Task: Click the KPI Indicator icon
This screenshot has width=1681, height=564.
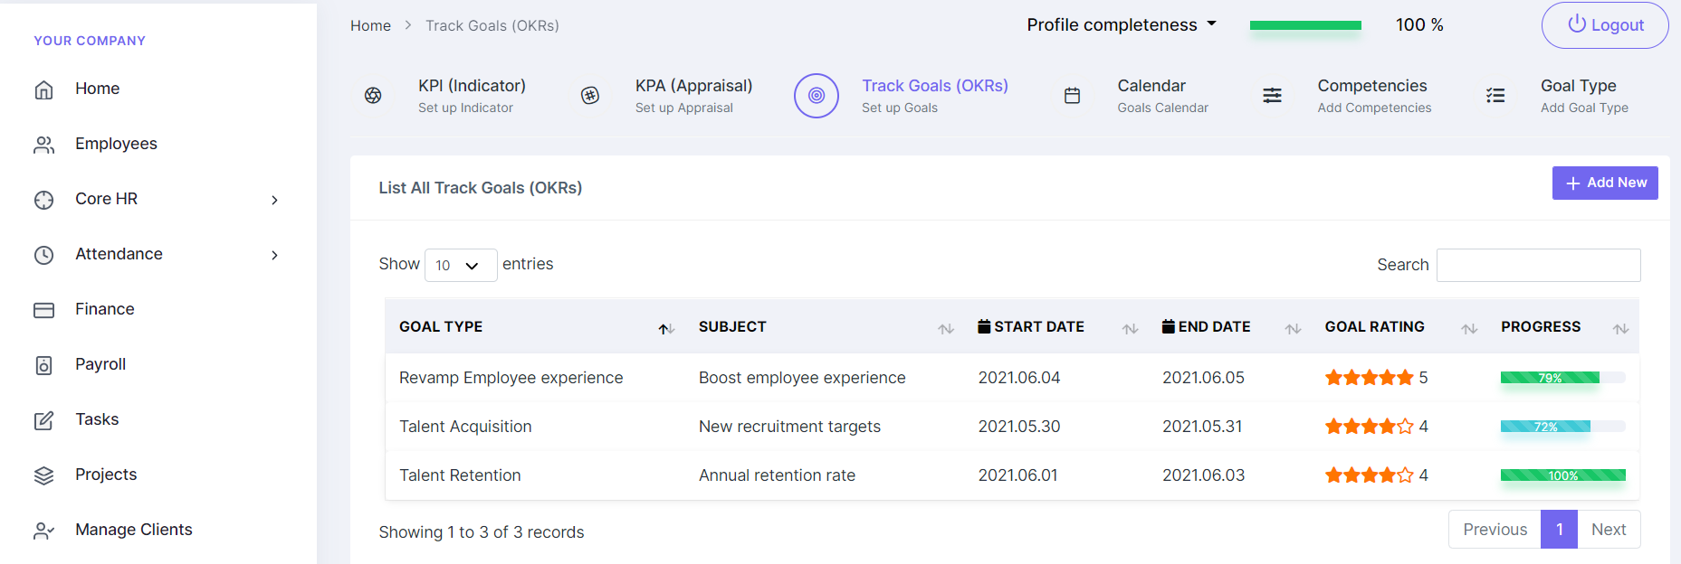Action: [x=373, y=96]
